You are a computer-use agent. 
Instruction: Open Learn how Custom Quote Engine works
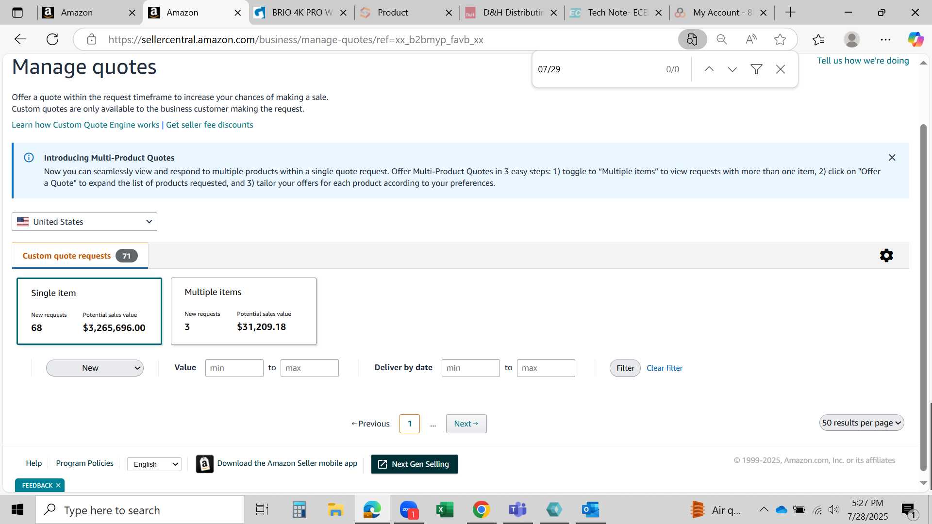click(85, 125)
